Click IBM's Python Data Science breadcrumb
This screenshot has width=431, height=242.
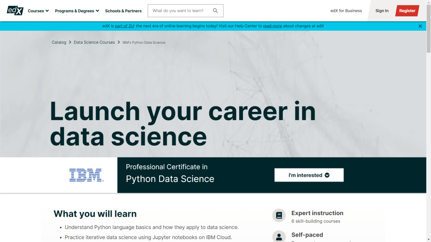click(144, 42)
